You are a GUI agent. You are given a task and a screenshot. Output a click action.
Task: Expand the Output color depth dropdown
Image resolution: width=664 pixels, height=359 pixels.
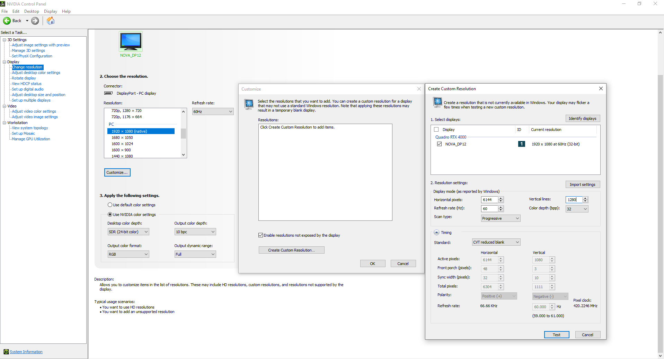(195, 232)
